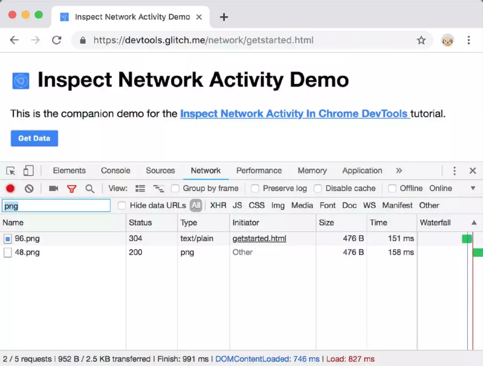Open the Performance tab

pos(259,171)
